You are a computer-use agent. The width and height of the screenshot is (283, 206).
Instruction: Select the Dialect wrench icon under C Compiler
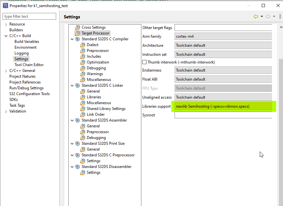(83, 44)
